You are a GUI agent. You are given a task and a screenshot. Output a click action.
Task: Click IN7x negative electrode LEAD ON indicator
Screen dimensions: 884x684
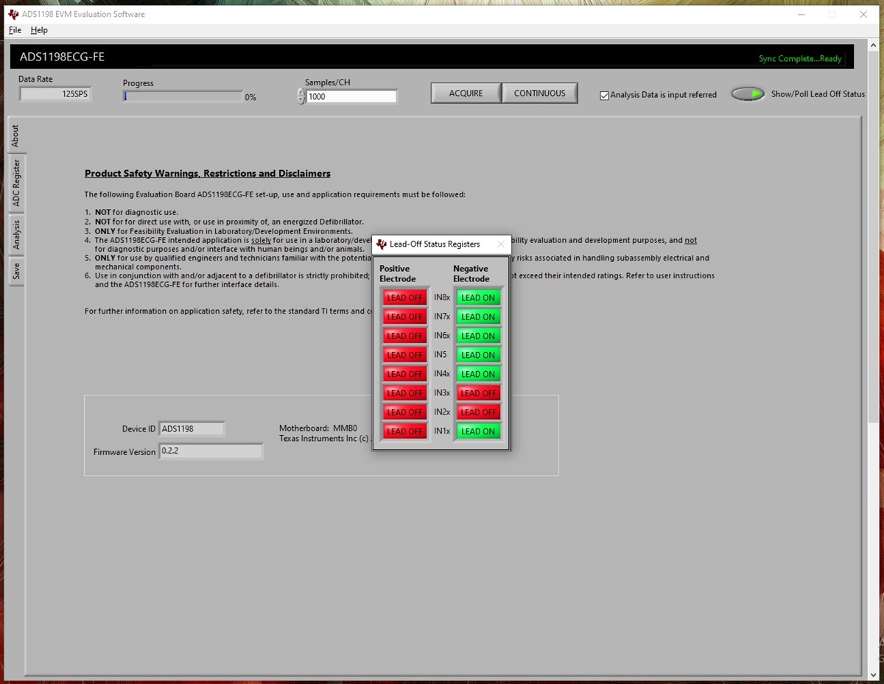478,317
